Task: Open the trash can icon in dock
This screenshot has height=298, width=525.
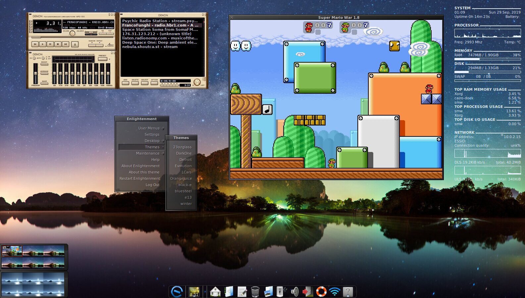Action: pyautogui.click(x=255, y=292)
